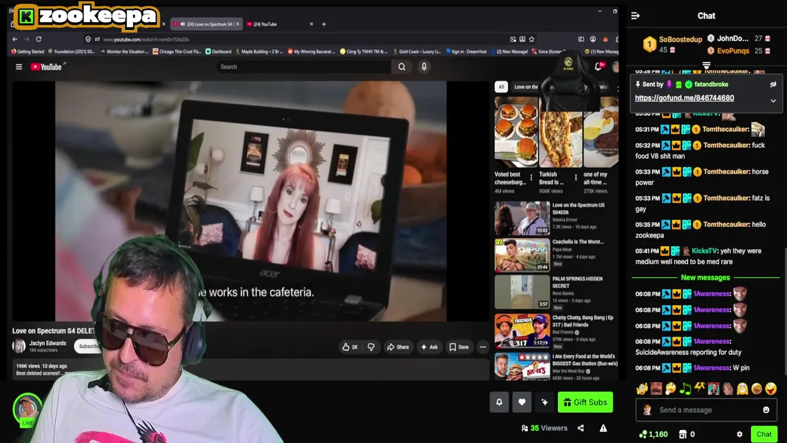Collapse the Kick chat panel

coord(636,16)
